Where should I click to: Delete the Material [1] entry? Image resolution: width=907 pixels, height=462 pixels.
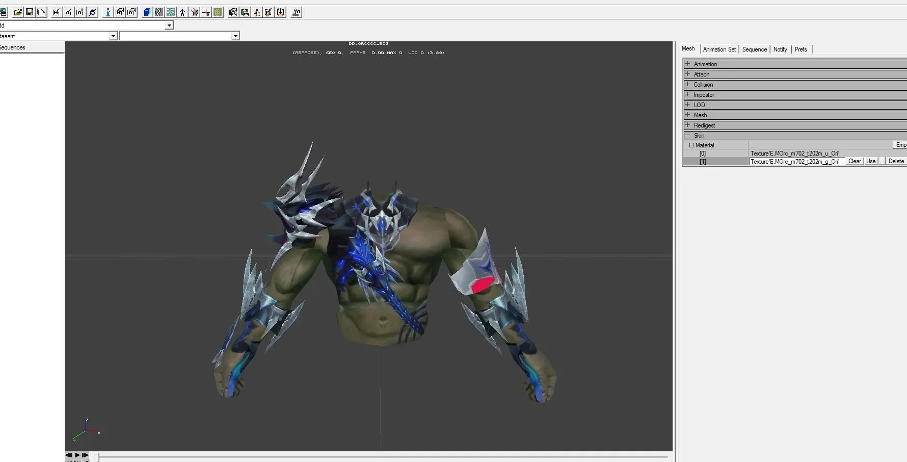[896, 161]
